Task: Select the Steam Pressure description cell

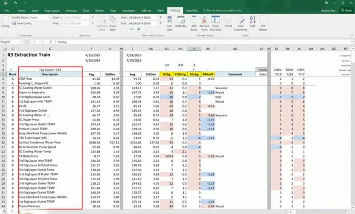Action: coord(50,206)
